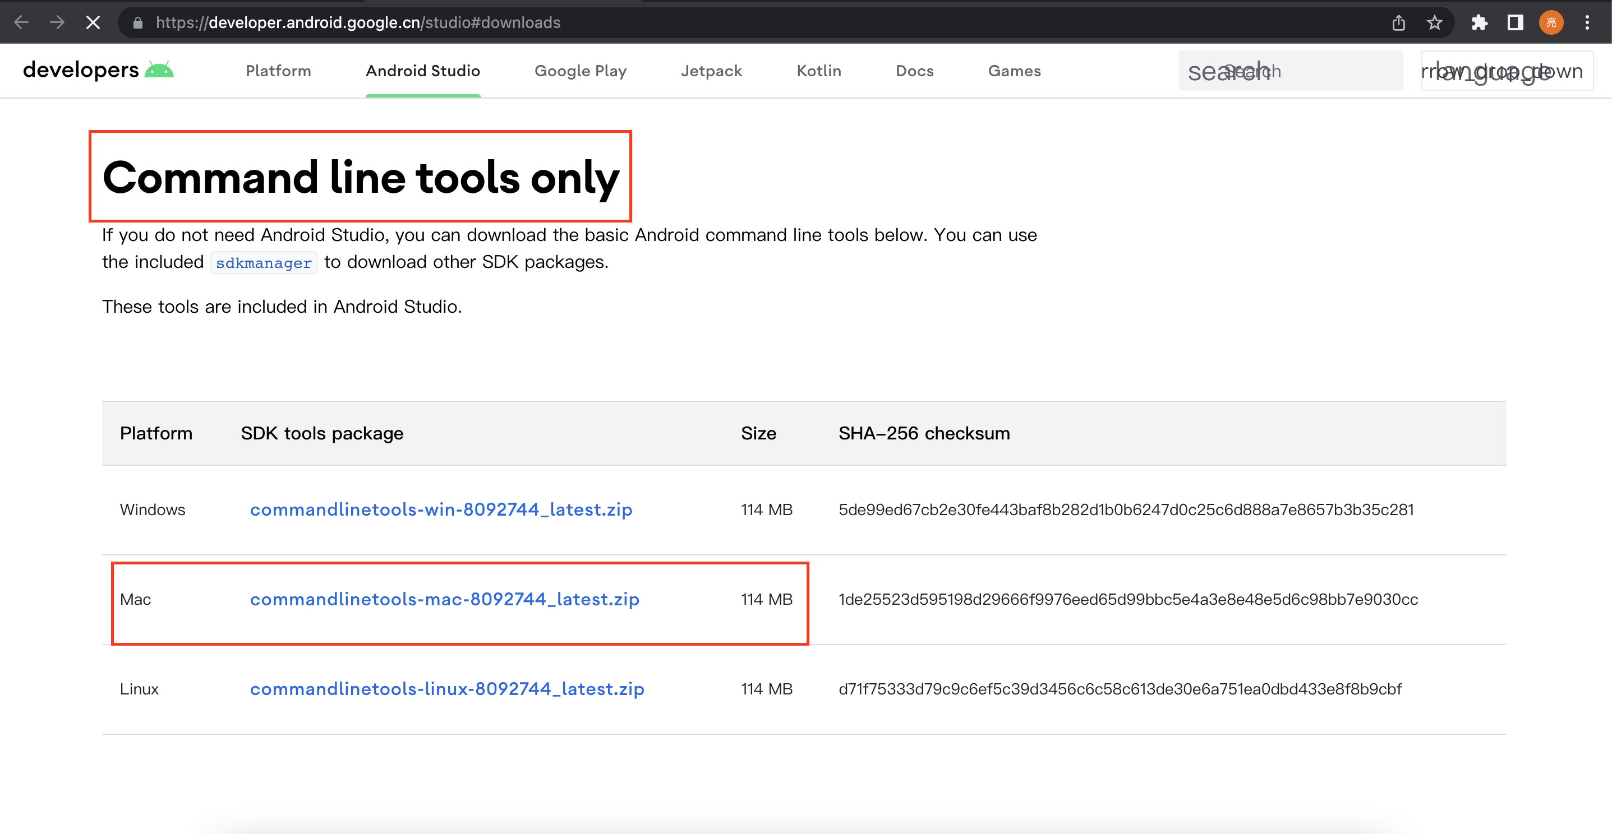Select the Kotlin menu item

click(x=818, y=71)
